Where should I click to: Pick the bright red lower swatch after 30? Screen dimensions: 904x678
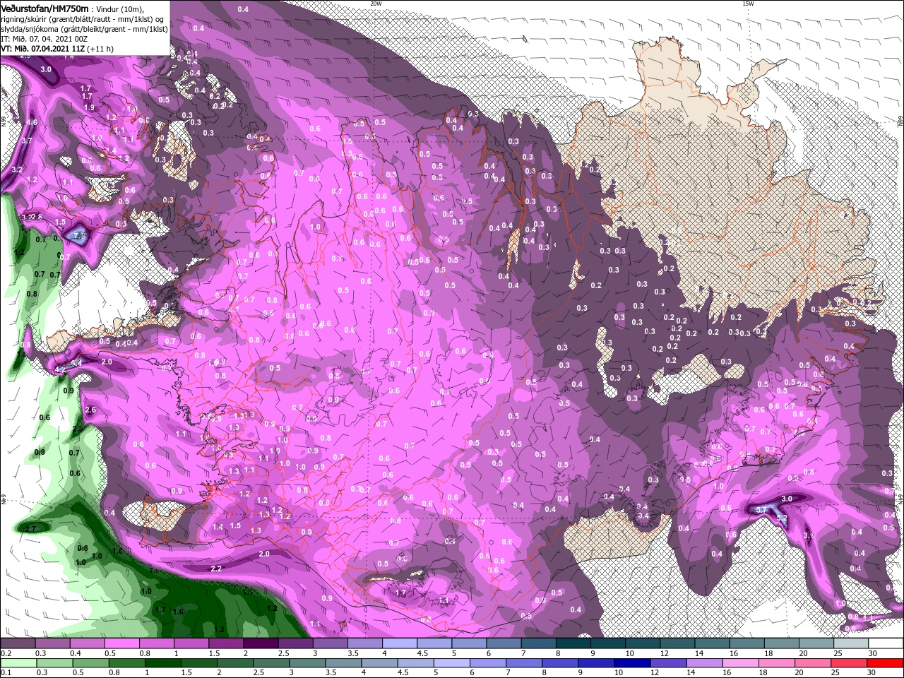coord(884,663)
